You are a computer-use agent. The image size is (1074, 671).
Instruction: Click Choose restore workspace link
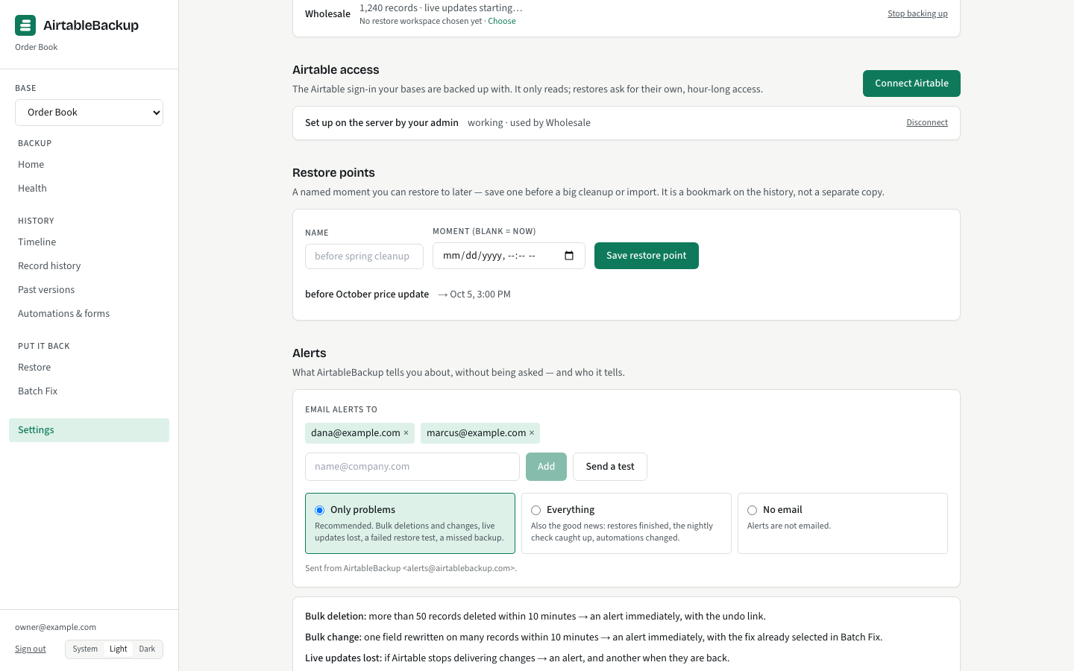501,21
